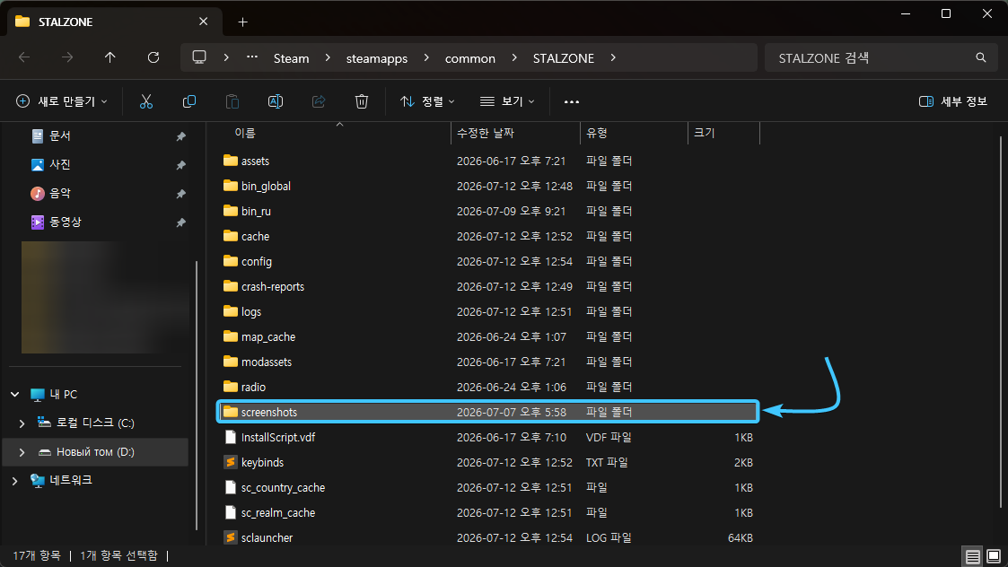The width and height of the screenshot is (1008, 567).
Task: Collapse the 내 PC tree node
Action: 14,394
